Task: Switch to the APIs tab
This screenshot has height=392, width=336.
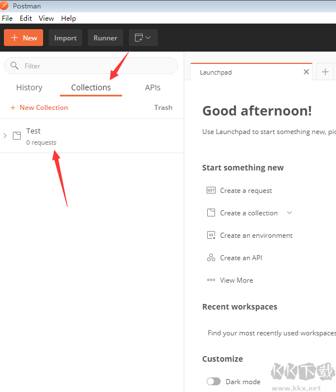Action: pos(153,87)
